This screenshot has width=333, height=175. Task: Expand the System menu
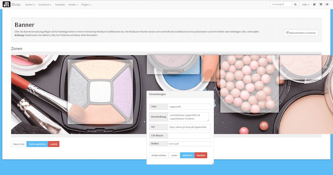pyautogui.click(x=30, y=4)
